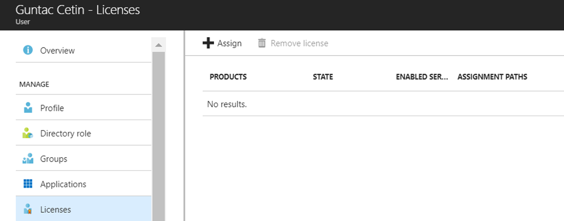Click the plus icon beside Assign

click(208, 43)
